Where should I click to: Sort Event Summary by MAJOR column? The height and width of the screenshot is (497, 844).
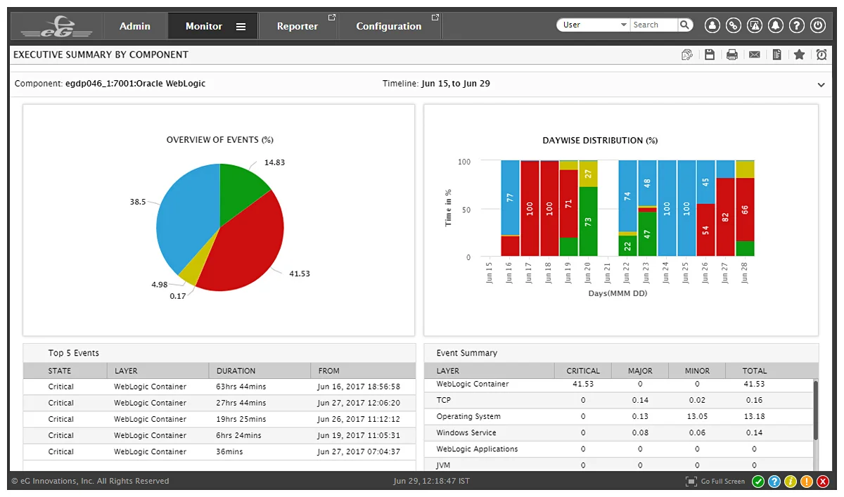pyautogui.click(x=640, y=370)
